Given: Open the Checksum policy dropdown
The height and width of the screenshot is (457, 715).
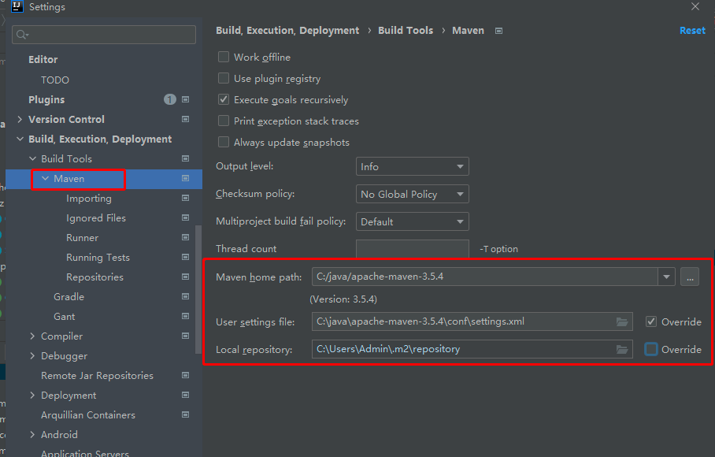Looking at the screenshot, I should (412, 194).
